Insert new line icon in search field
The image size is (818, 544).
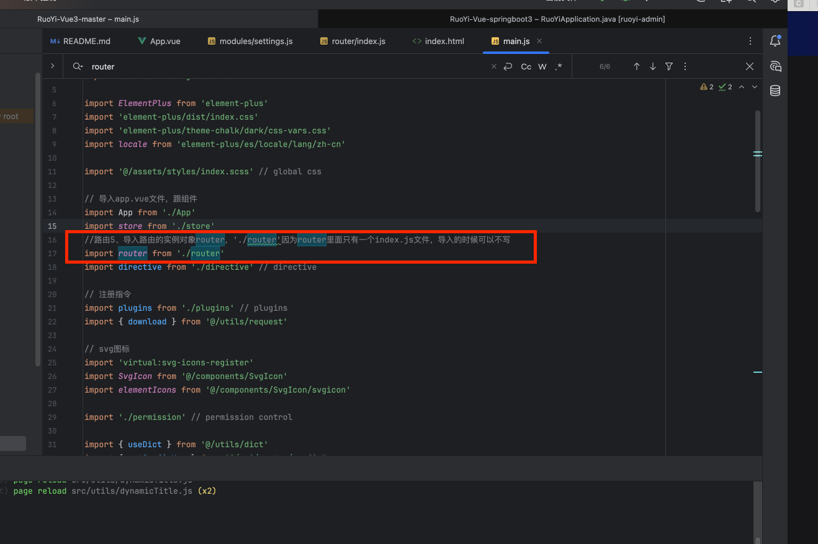point(508,66)
